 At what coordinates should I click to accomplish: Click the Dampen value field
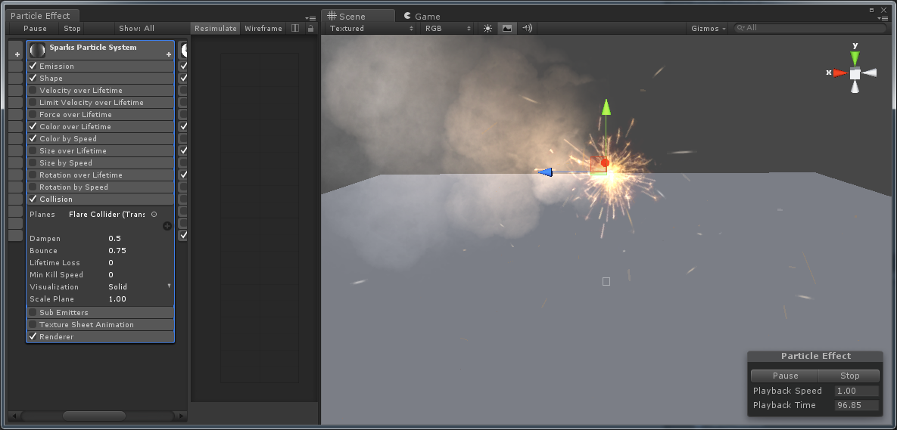pos(139,239)
